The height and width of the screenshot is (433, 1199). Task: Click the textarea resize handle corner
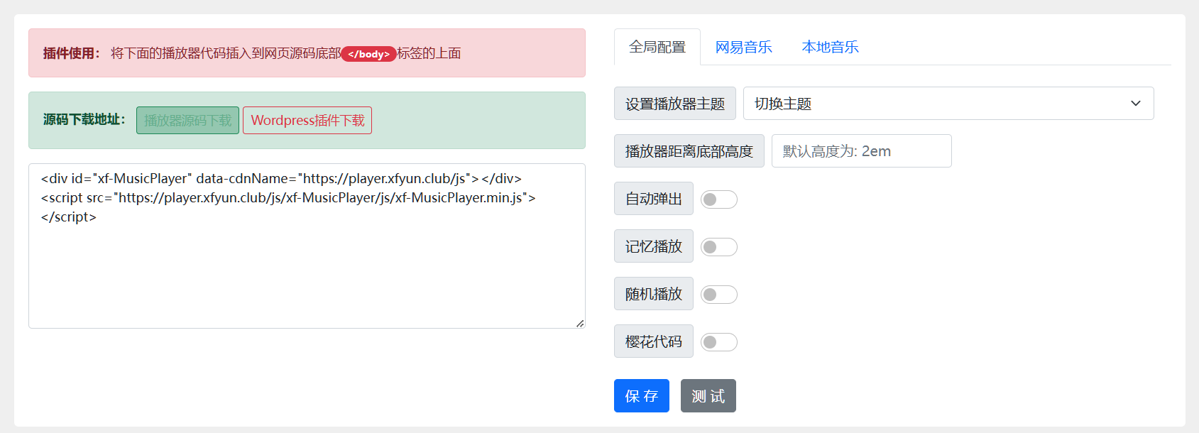pos(580,323)
